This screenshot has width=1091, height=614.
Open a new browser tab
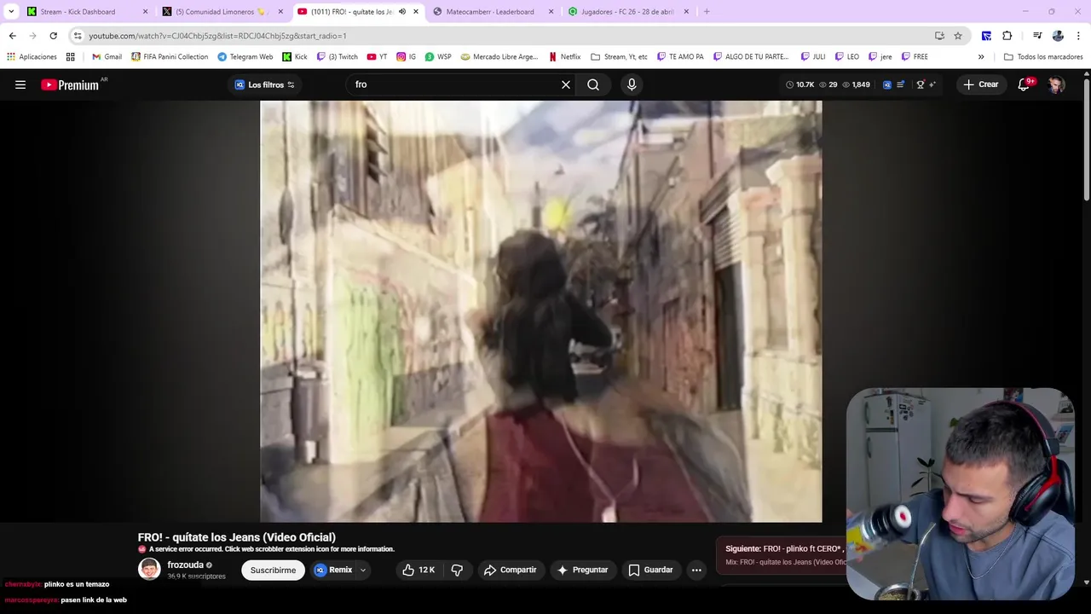point(707,12)
